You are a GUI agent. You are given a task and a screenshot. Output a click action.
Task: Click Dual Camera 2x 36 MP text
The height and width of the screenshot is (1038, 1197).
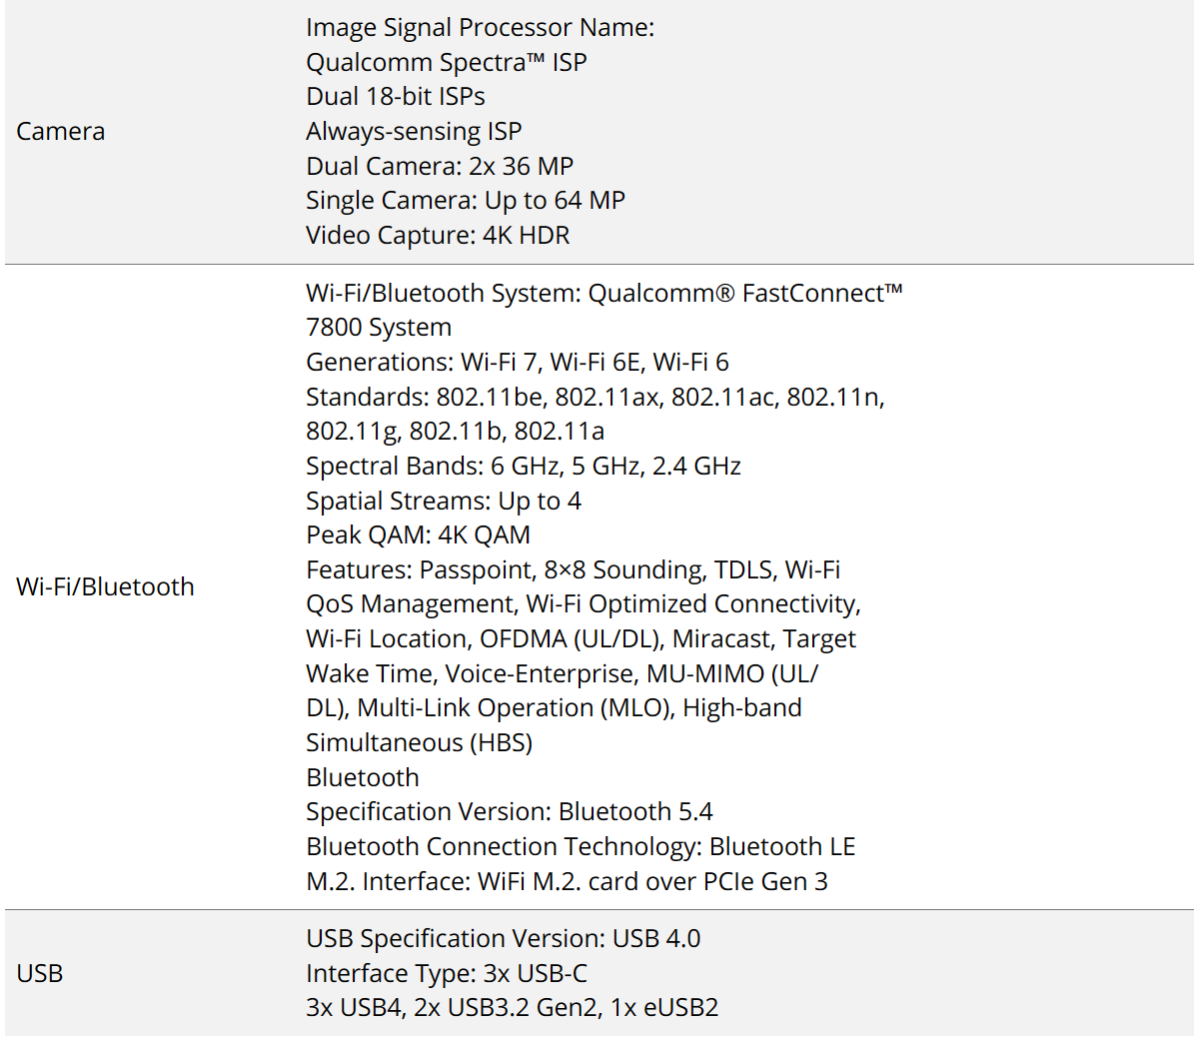coord(440,166)
